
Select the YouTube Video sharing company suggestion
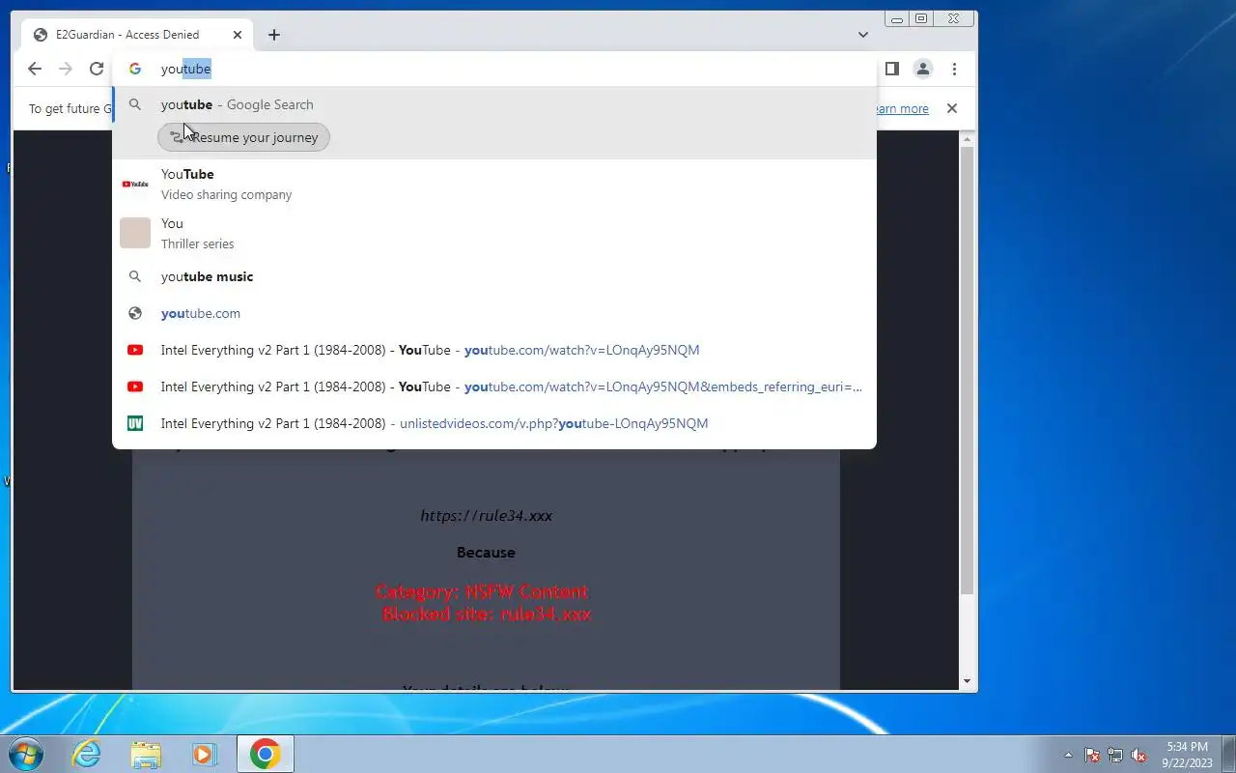[x=494, y=184]
